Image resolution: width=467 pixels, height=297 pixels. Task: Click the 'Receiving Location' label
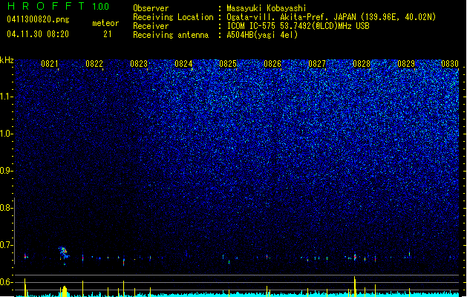pos(173,17)
